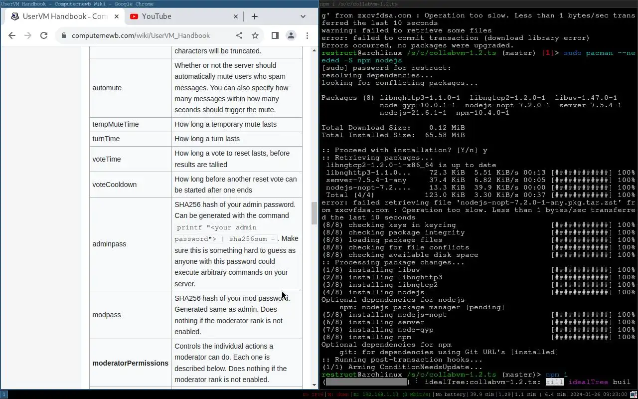Open the Chrome side panel
Viewport: 638px width, 399px height.
pos(275,35)
